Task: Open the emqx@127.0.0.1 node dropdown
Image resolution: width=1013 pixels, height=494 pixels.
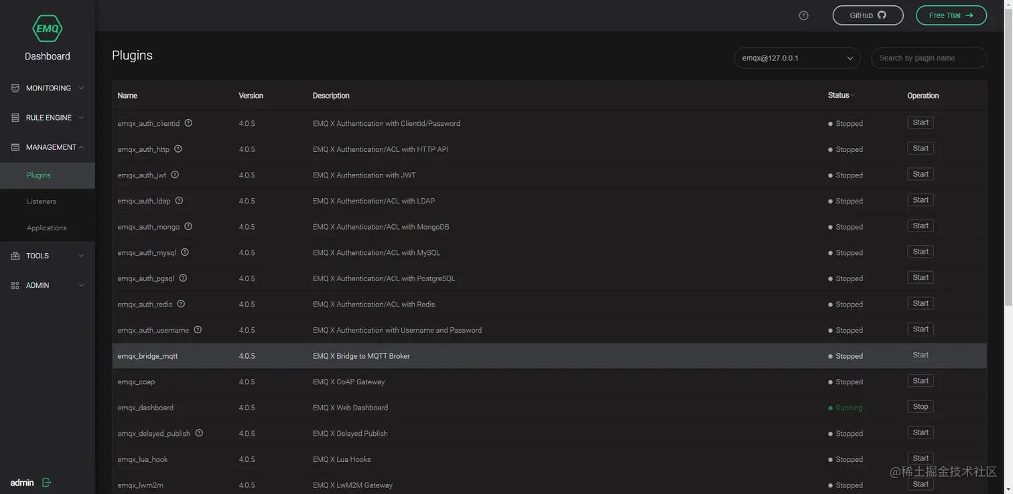Action: point(797,58)
